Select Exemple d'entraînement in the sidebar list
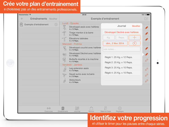The image size is (169, 127). point(39,25)
